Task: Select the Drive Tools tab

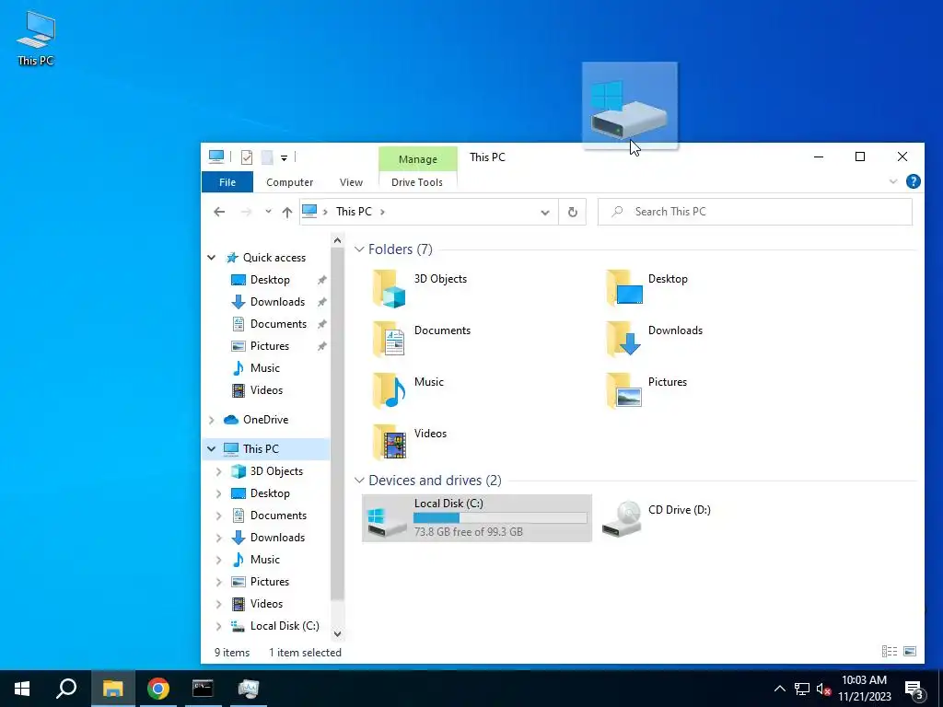Action: pyautogui.click(x=417, y=182)
